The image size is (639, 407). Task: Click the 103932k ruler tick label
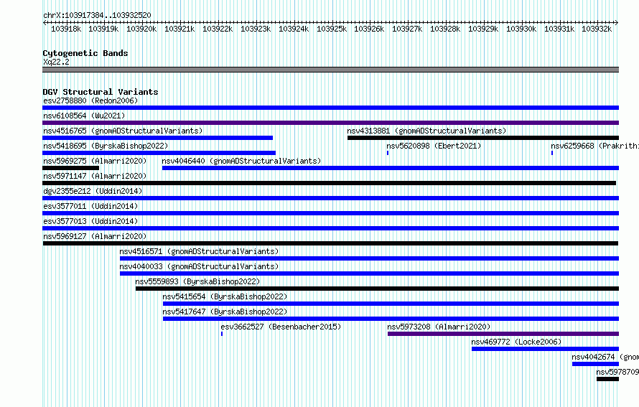597,29
